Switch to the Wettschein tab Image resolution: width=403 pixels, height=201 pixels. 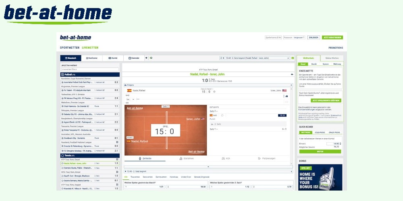[x=308, y=58]
